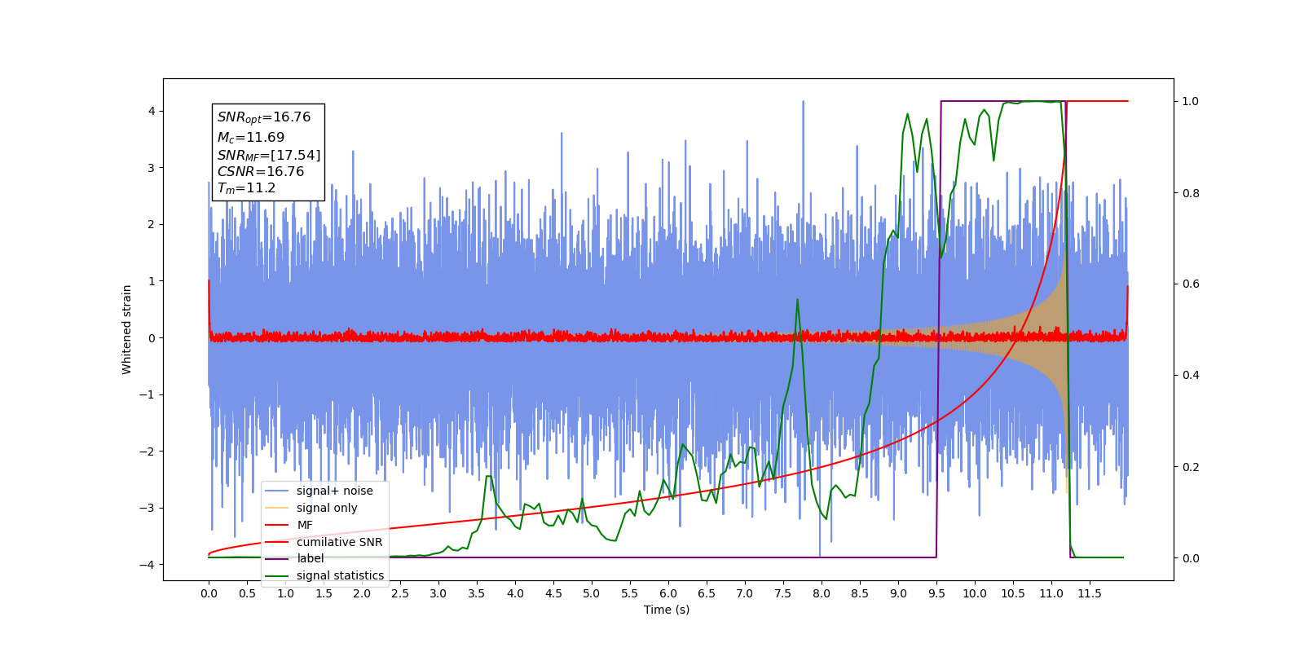
Task: Click left y-axis tick label 3
Action: coord(152,168)
